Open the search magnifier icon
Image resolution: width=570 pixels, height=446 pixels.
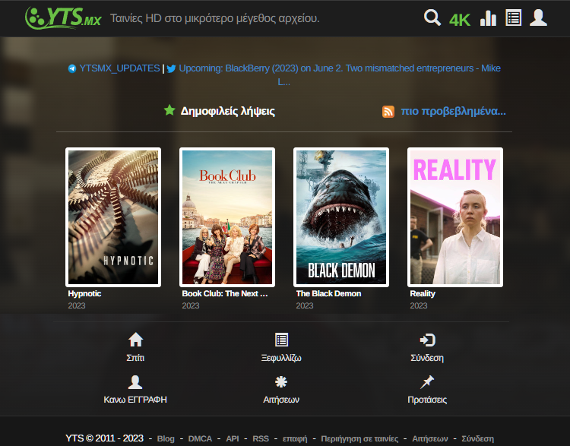point(432,17)
